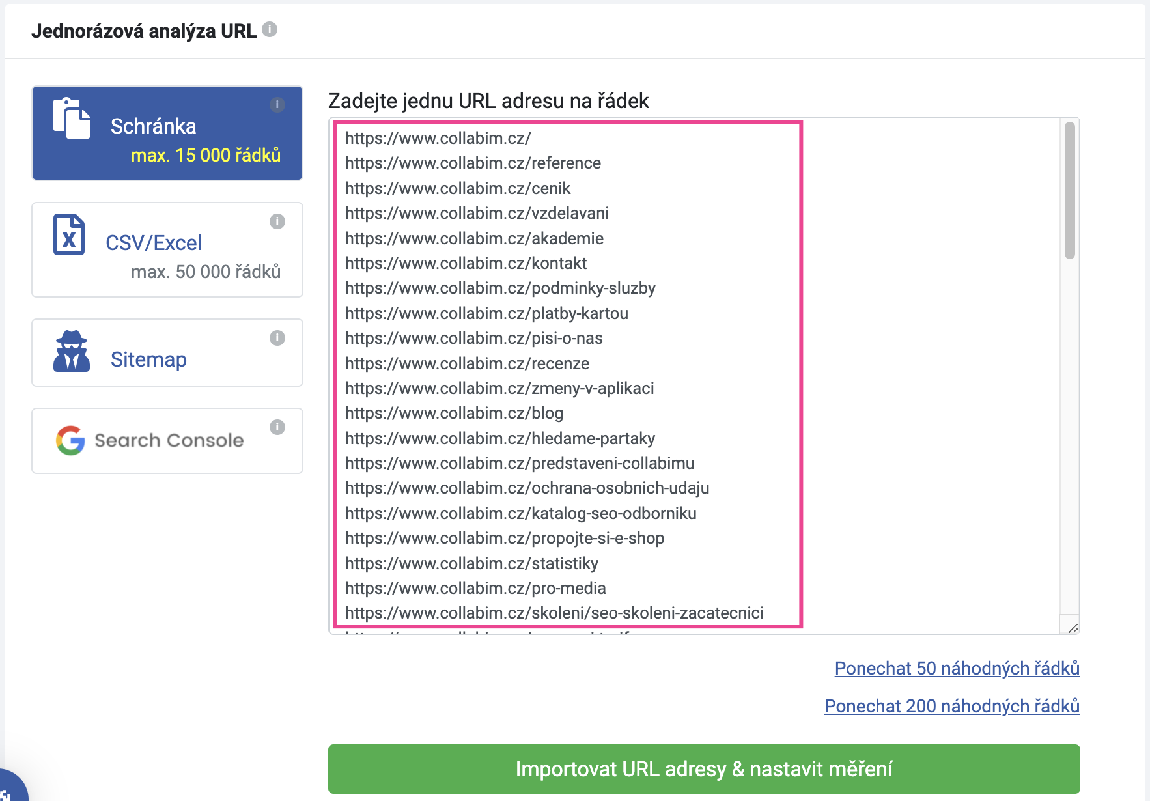Screen dimensions: 1150x801
Task: Click Importovat URL adresy & nastavit měření button
Action: pyautogui.click(x=704, y=769)
